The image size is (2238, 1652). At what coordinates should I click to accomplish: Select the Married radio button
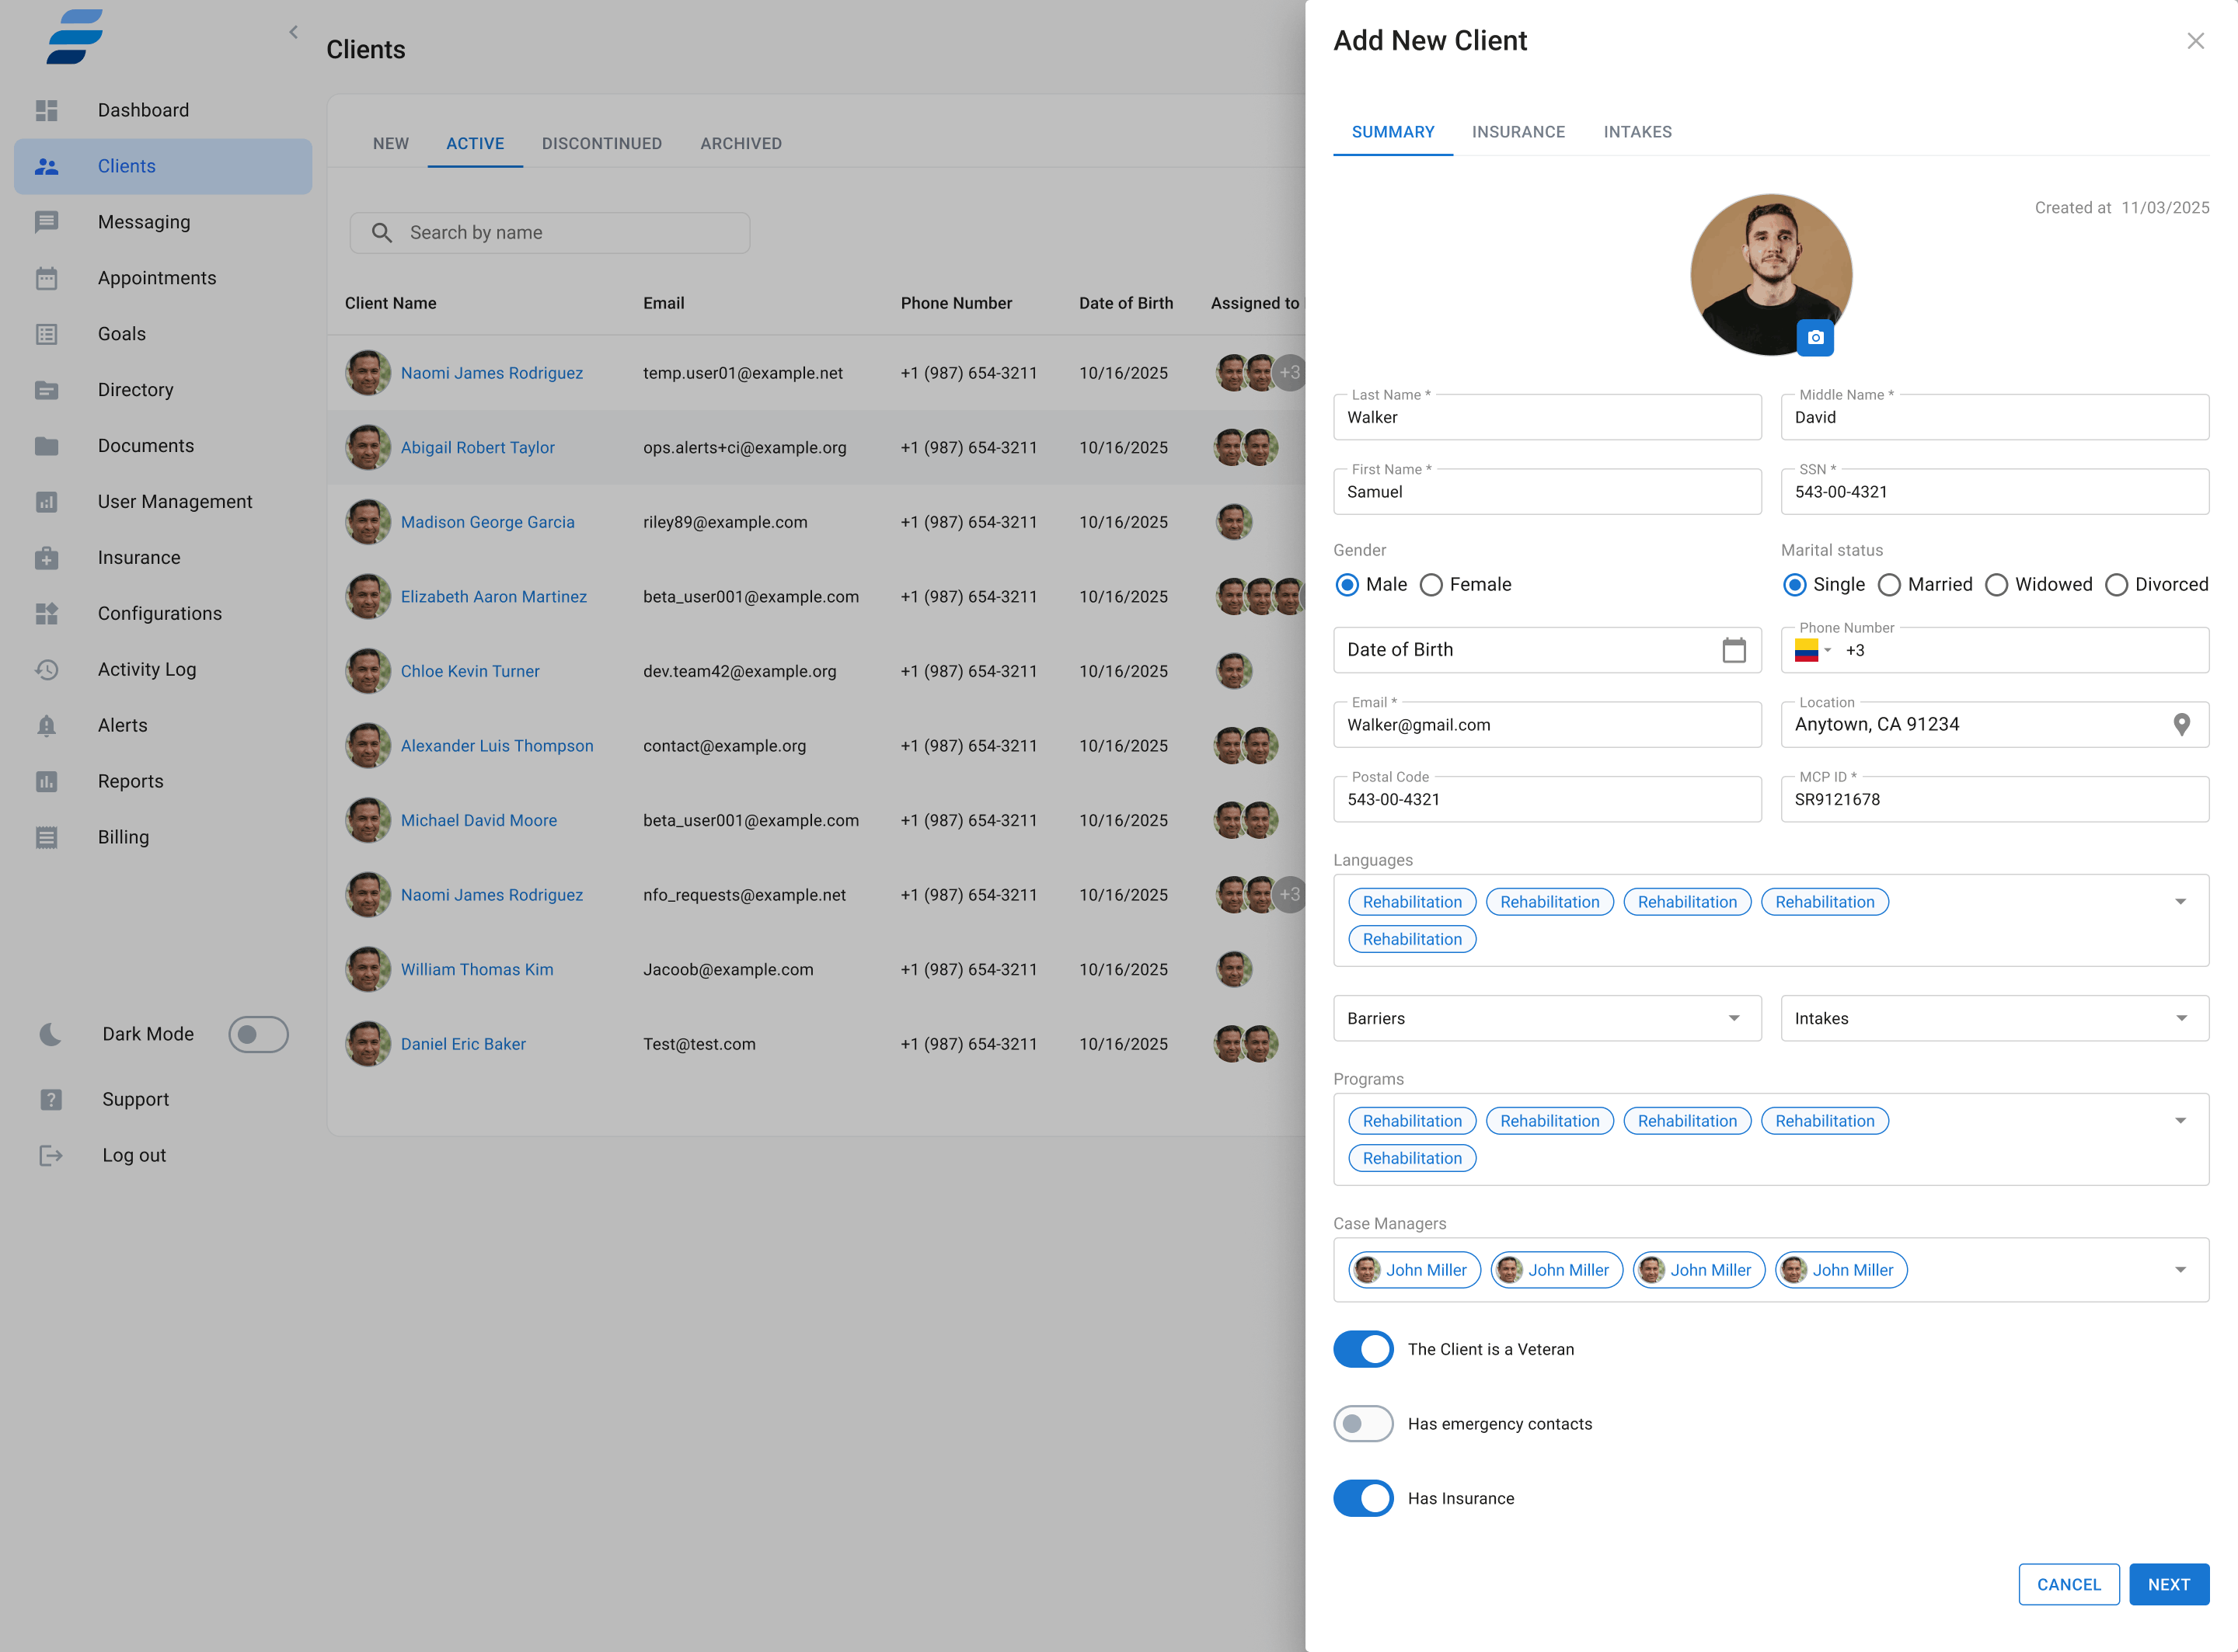point(1889,585)
